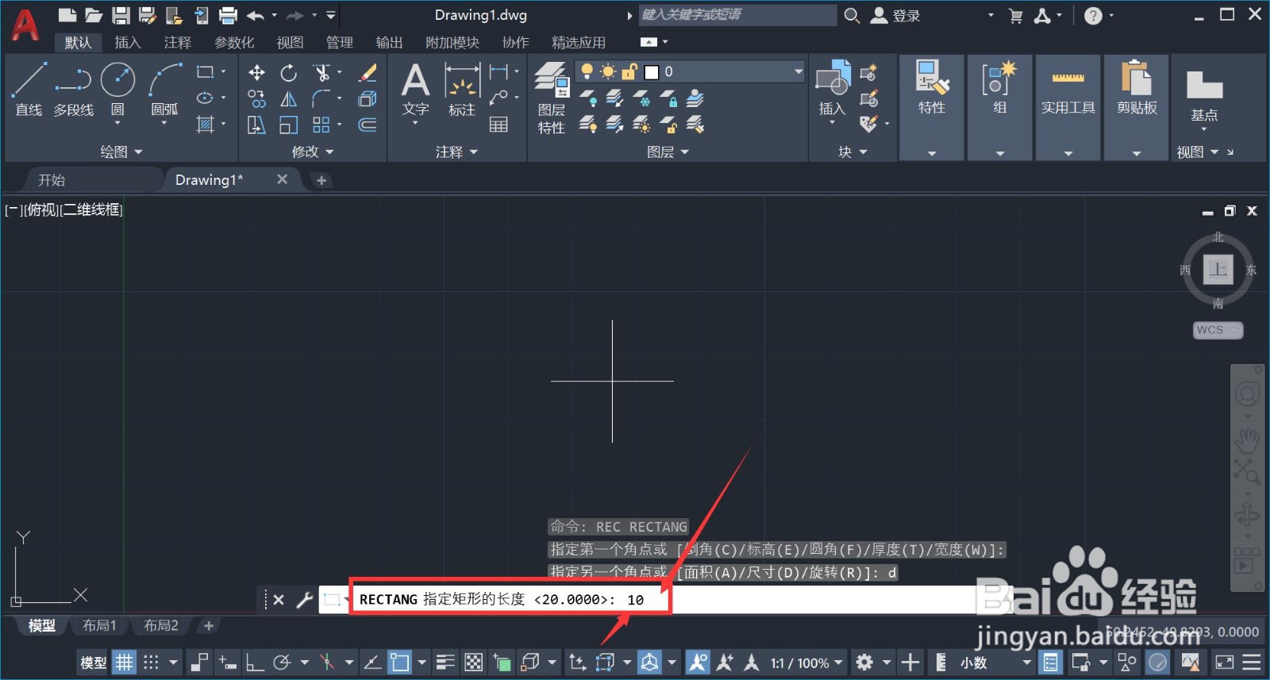Click the Save icon in quick access toolbar
This screenshot has width=1270, height=680.
coord(121,15)
